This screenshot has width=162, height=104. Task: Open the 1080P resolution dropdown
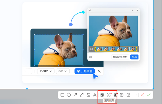(46, 71)
